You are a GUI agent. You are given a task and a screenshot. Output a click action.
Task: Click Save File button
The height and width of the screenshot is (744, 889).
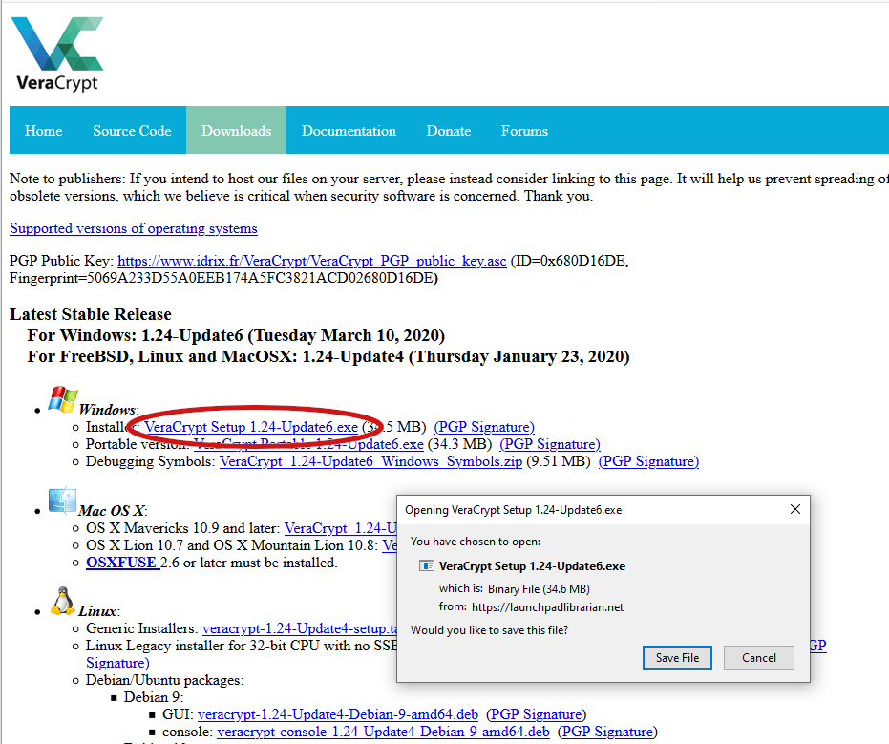[677, 658]
